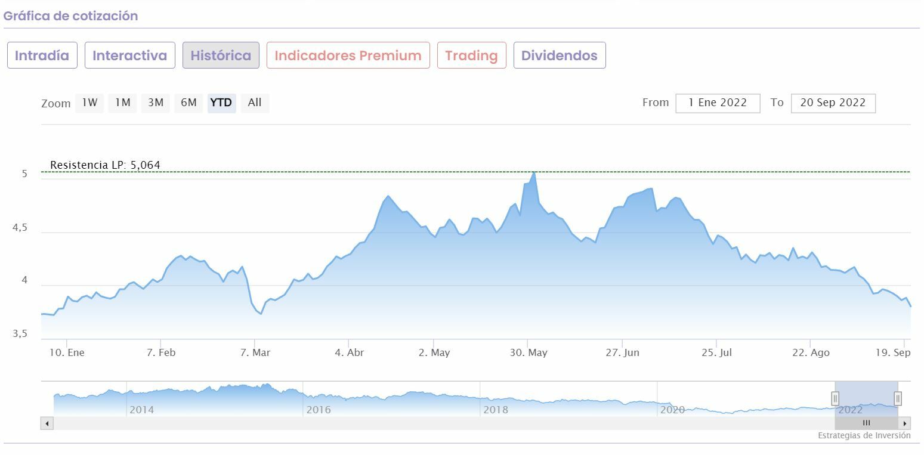Image resolution: width=924 pixels, height=455 pixels.
Task: Click the From date field
Action: pos(718,103)
